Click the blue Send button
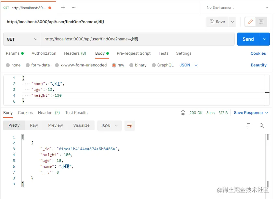This screenshot has height=199, width=275. pos(248,39)
